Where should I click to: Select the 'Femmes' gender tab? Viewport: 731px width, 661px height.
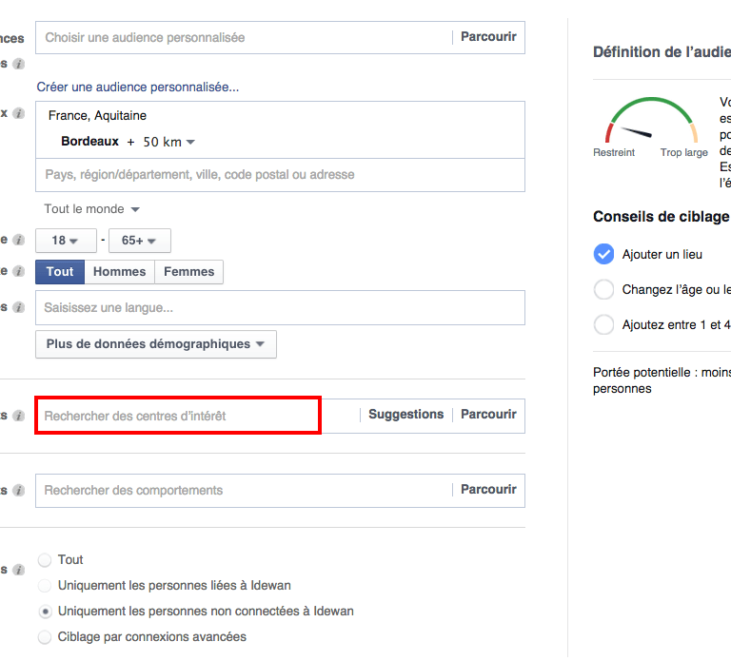pos(189,272)
